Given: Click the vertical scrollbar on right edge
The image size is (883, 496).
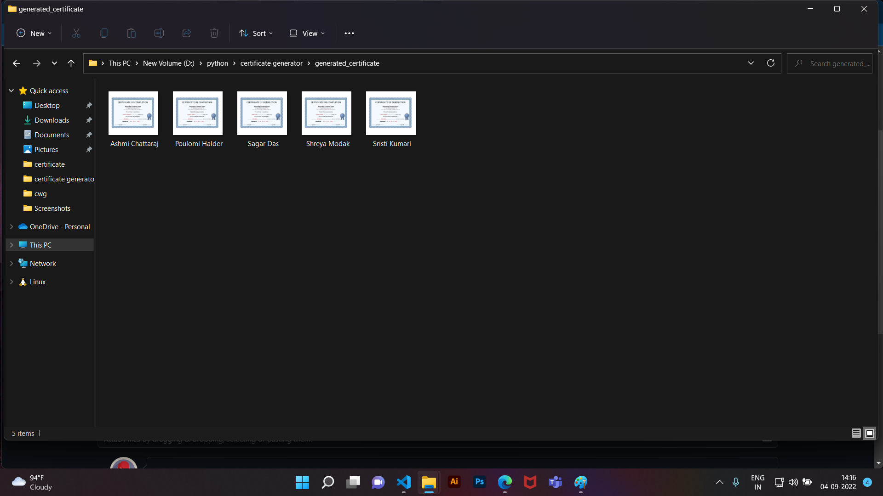Looking at the screenshot, I should tap(880, 230).
